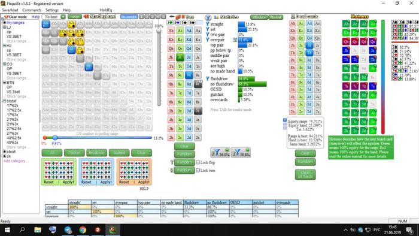Viewport: 419px width, 236px height.
Task: Toggle the flushdraw filter funnel icon
Action: (x=207, y=78)
